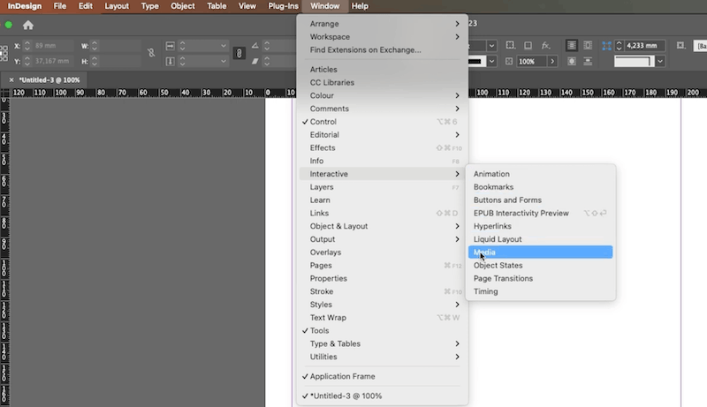Screen dimensions: 707x407
Task: Choose Find Extensions on Exchange
Action: [x=383, y=49]
